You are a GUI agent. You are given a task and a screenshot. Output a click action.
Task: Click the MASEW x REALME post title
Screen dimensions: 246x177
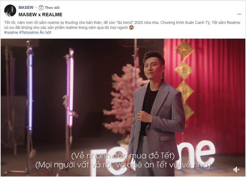tap(40, 15)
